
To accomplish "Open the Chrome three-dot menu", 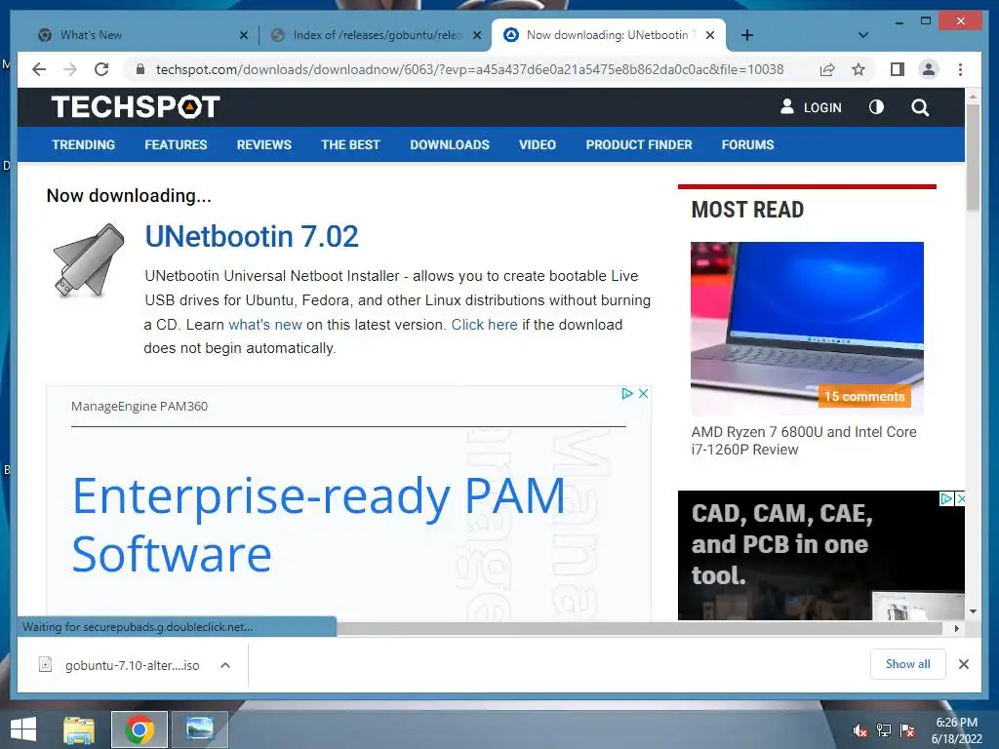I will (960, 69).
